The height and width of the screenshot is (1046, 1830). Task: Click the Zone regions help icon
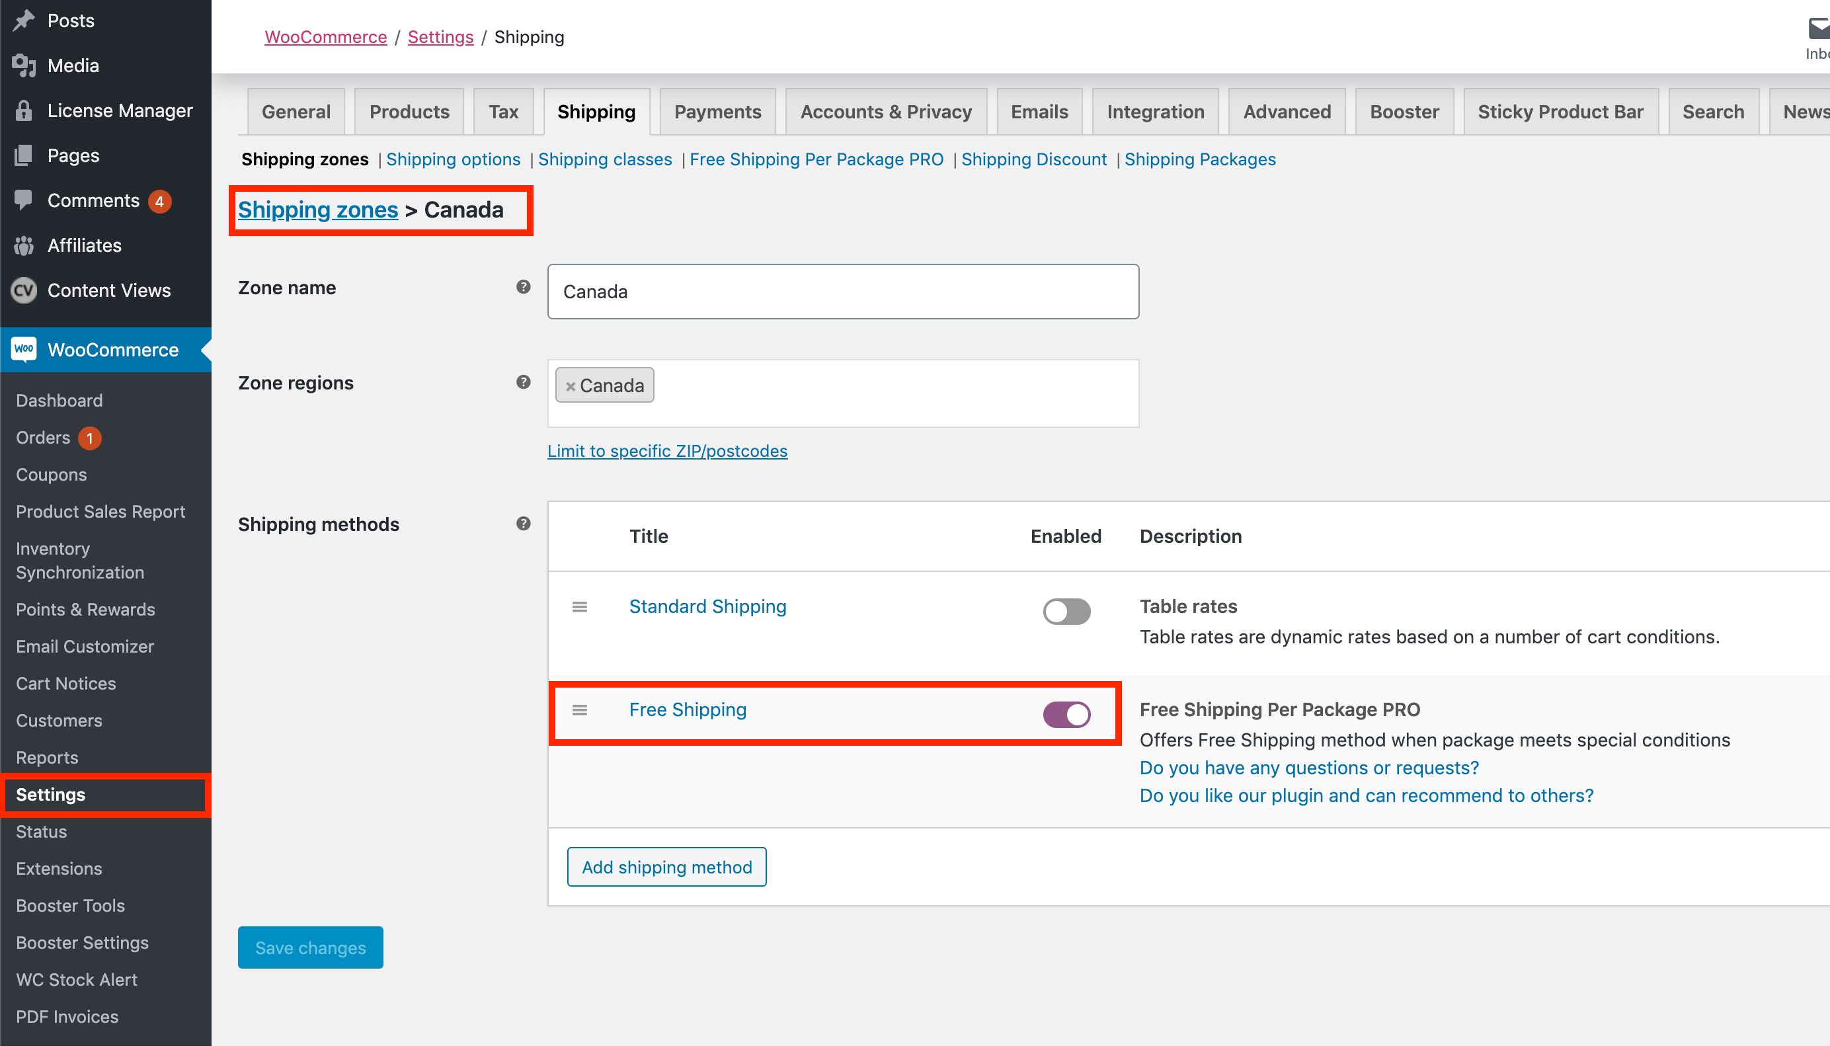tap(523, 382)
